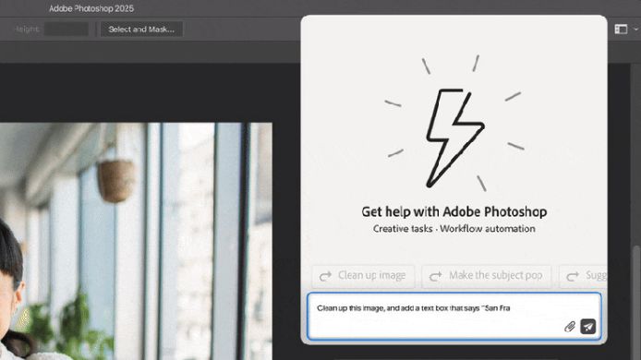Click the Select and Mask... button
Viewport: 641px width, 360px height.
pos(141,29)
